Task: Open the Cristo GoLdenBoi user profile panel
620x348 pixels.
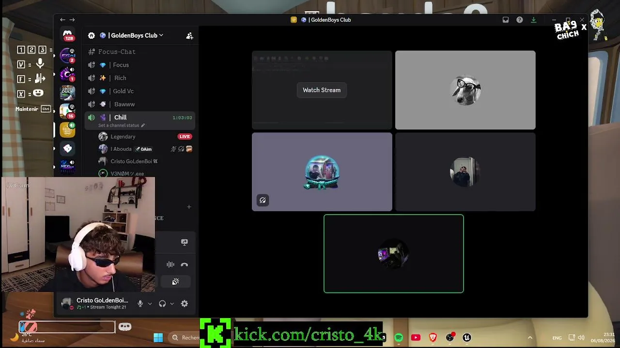Action: click(x=95, y=304)
